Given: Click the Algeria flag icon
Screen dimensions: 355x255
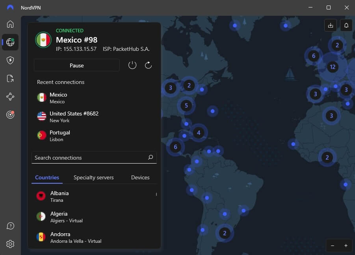Looking at the screenshot, I should click(41, 216).
